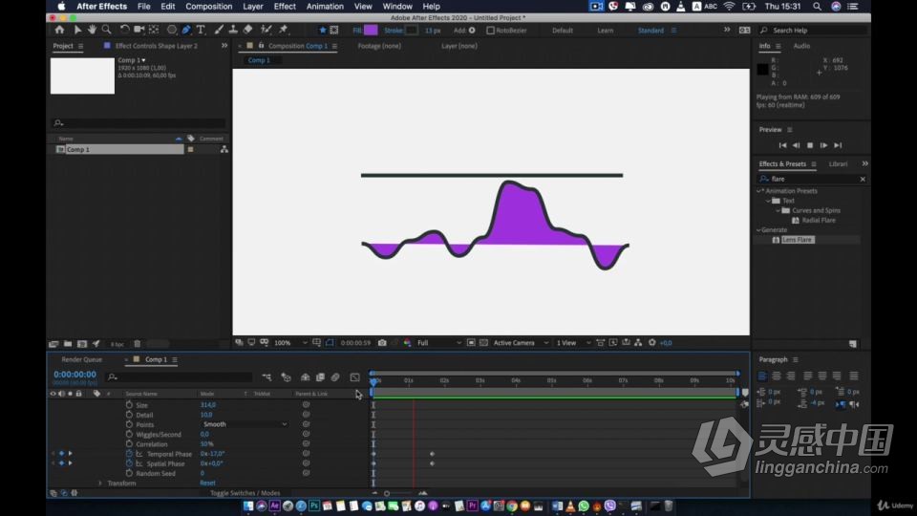917x516 pixels.
Task: Open the timeline Graph Editor icon
Action: tap(355, 377)
